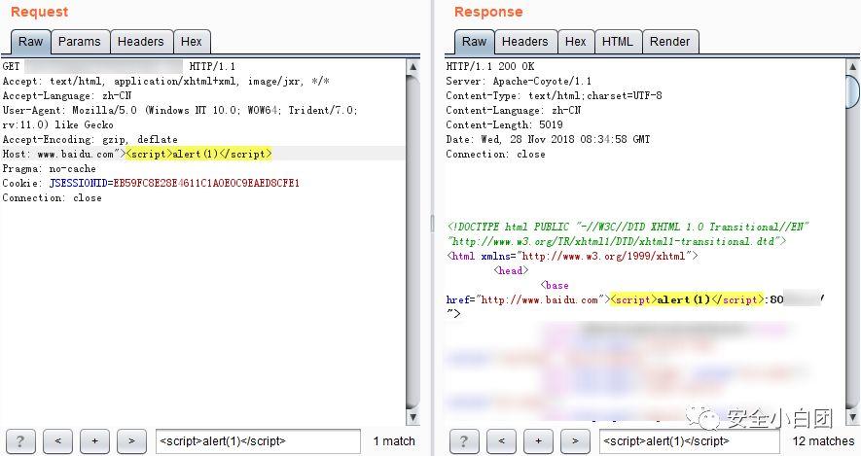Go to next match in Request search

131,441
